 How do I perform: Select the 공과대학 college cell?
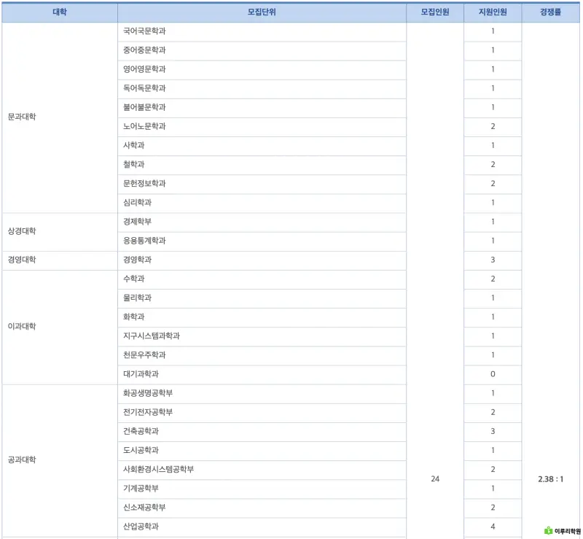click(60, 460)
